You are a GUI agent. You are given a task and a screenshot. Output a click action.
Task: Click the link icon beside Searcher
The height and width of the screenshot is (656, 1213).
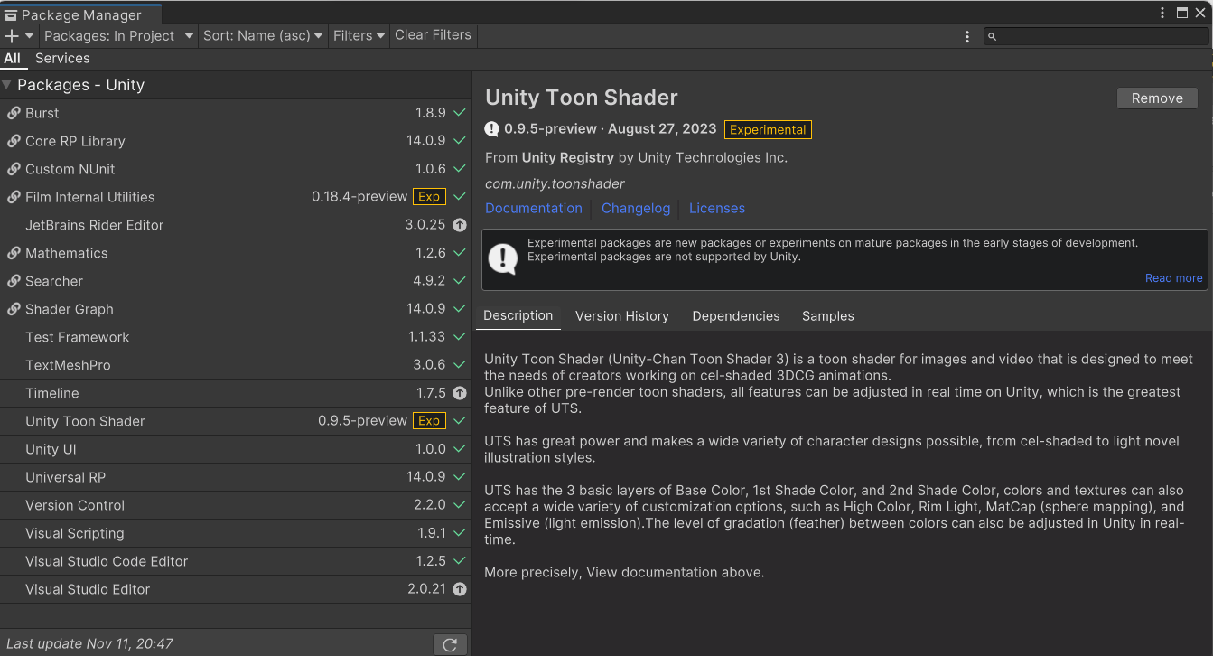coord(14,281)
